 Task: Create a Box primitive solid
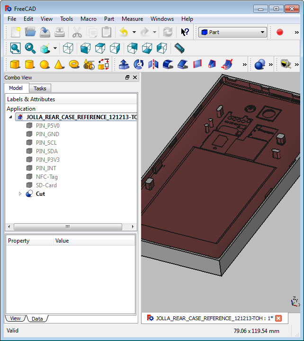15,64
